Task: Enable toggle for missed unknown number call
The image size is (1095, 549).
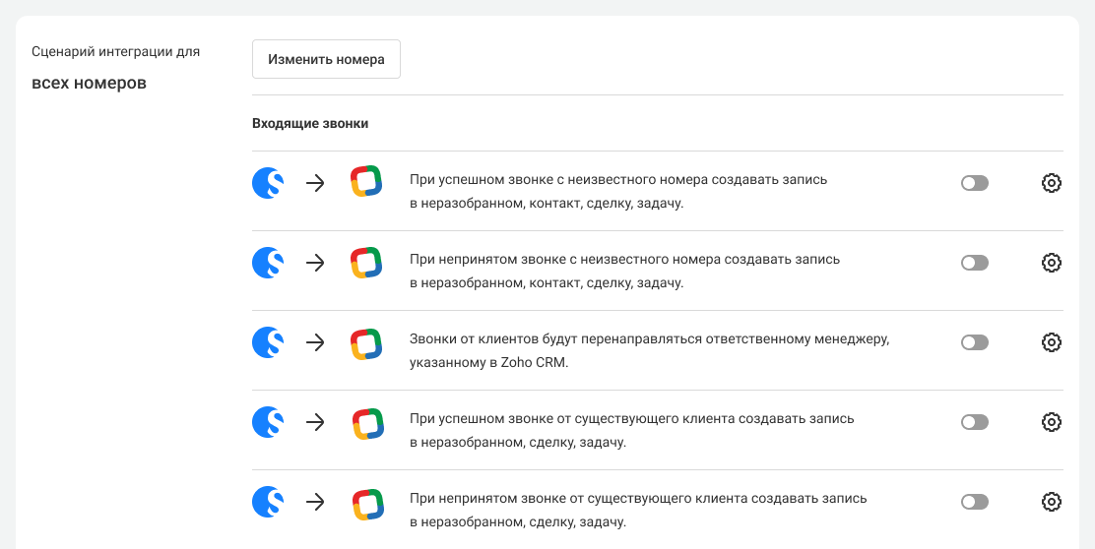Action: (974, 263)
